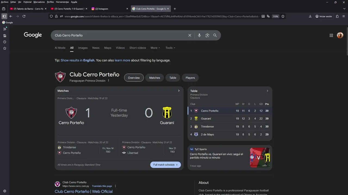Screen dimensions: 348x195
Task: Clear the search box text
Action: point(190,35)
